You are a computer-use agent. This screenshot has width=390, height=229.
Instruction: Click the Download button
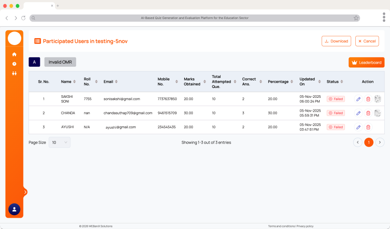336,41
